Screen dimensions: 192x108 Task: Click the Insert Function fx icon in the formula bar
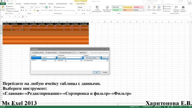[23, 17]
